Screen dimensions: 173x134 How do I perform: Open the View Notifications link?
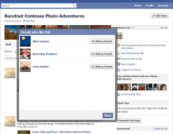[130, 53]
